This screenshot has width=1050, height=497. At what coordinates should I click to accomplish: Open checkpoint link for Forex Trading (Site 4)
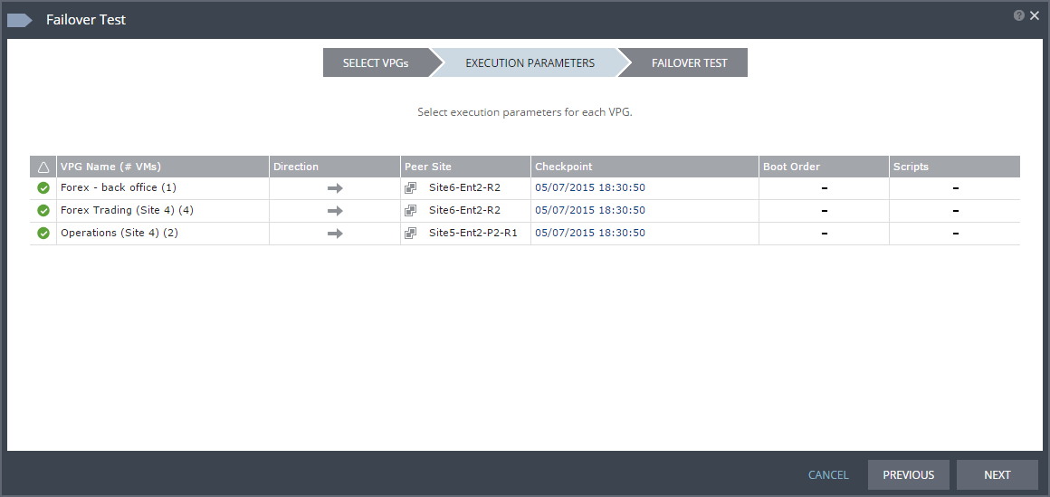590,210
